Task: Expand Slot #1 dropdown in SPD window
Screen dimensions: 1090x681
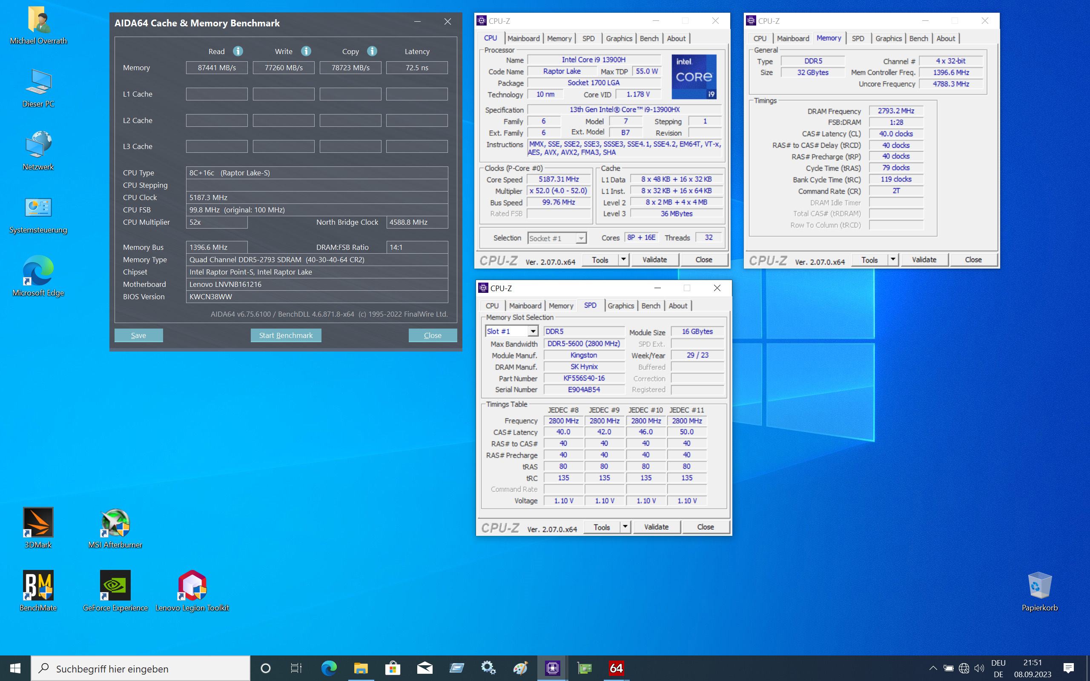Action: pyautogui.click(x=533, y=332)
